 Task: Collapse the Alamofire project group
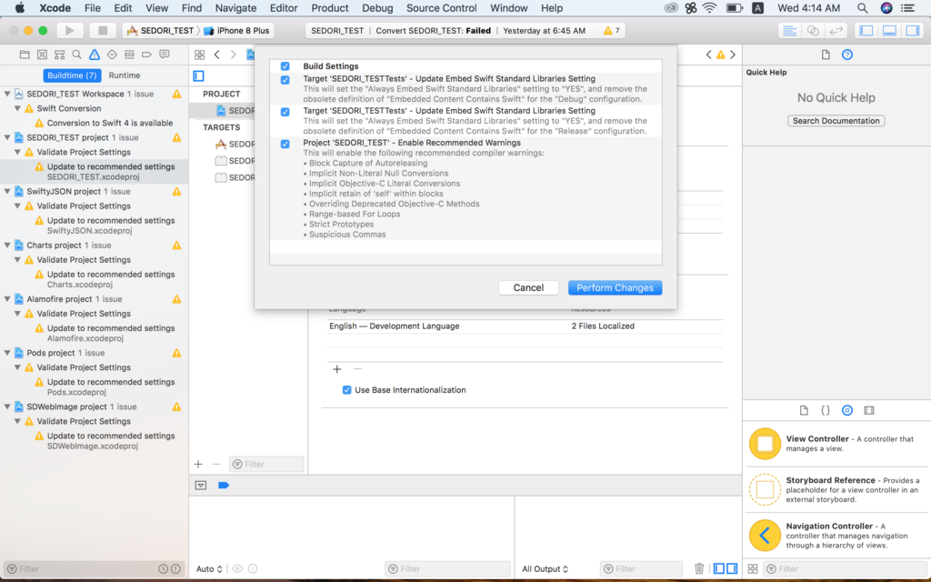[7, 298]
